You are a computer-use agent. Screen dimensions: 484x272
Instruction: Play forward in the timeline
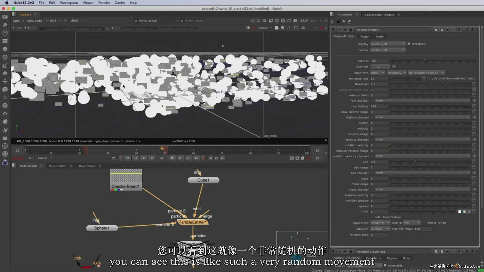coord(180,158)
